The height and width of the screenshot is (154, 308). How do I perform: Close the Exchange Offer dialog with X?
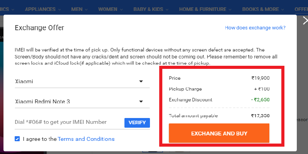pos(305,21)
